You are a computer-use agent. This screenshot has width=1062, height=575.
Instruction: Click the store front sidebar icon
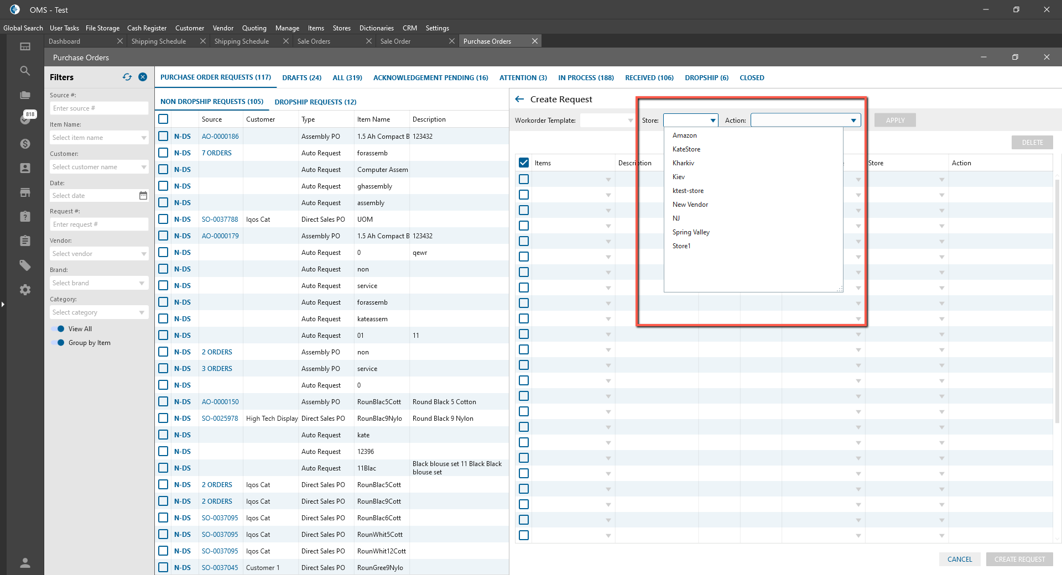point(25,192)
